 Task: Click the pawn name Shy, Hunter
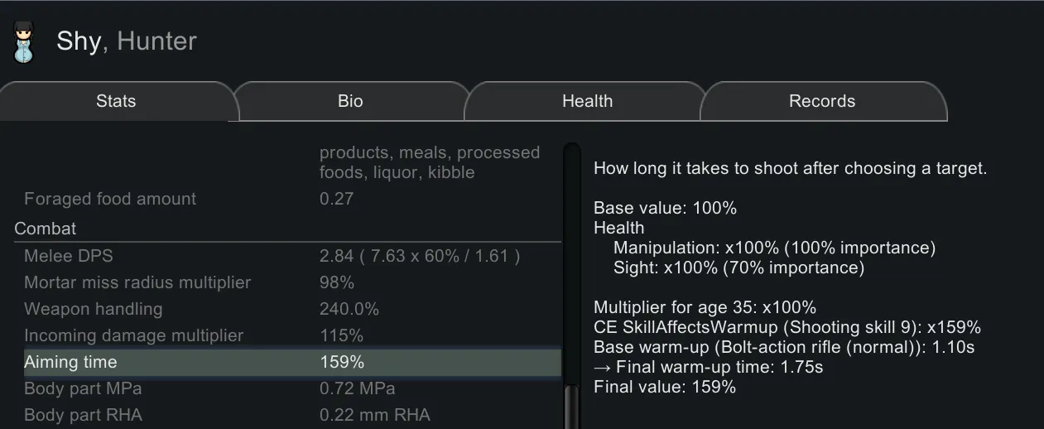pos(127,41)
